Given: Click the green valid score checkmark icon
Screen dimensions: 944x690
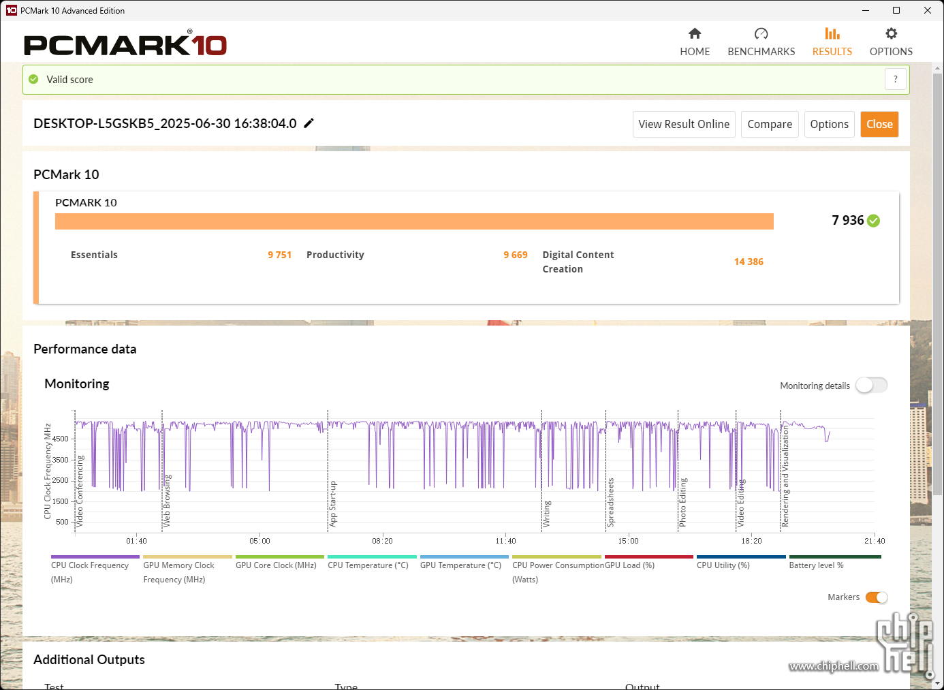Looking at the screenshot, I should tap(33, 80).
